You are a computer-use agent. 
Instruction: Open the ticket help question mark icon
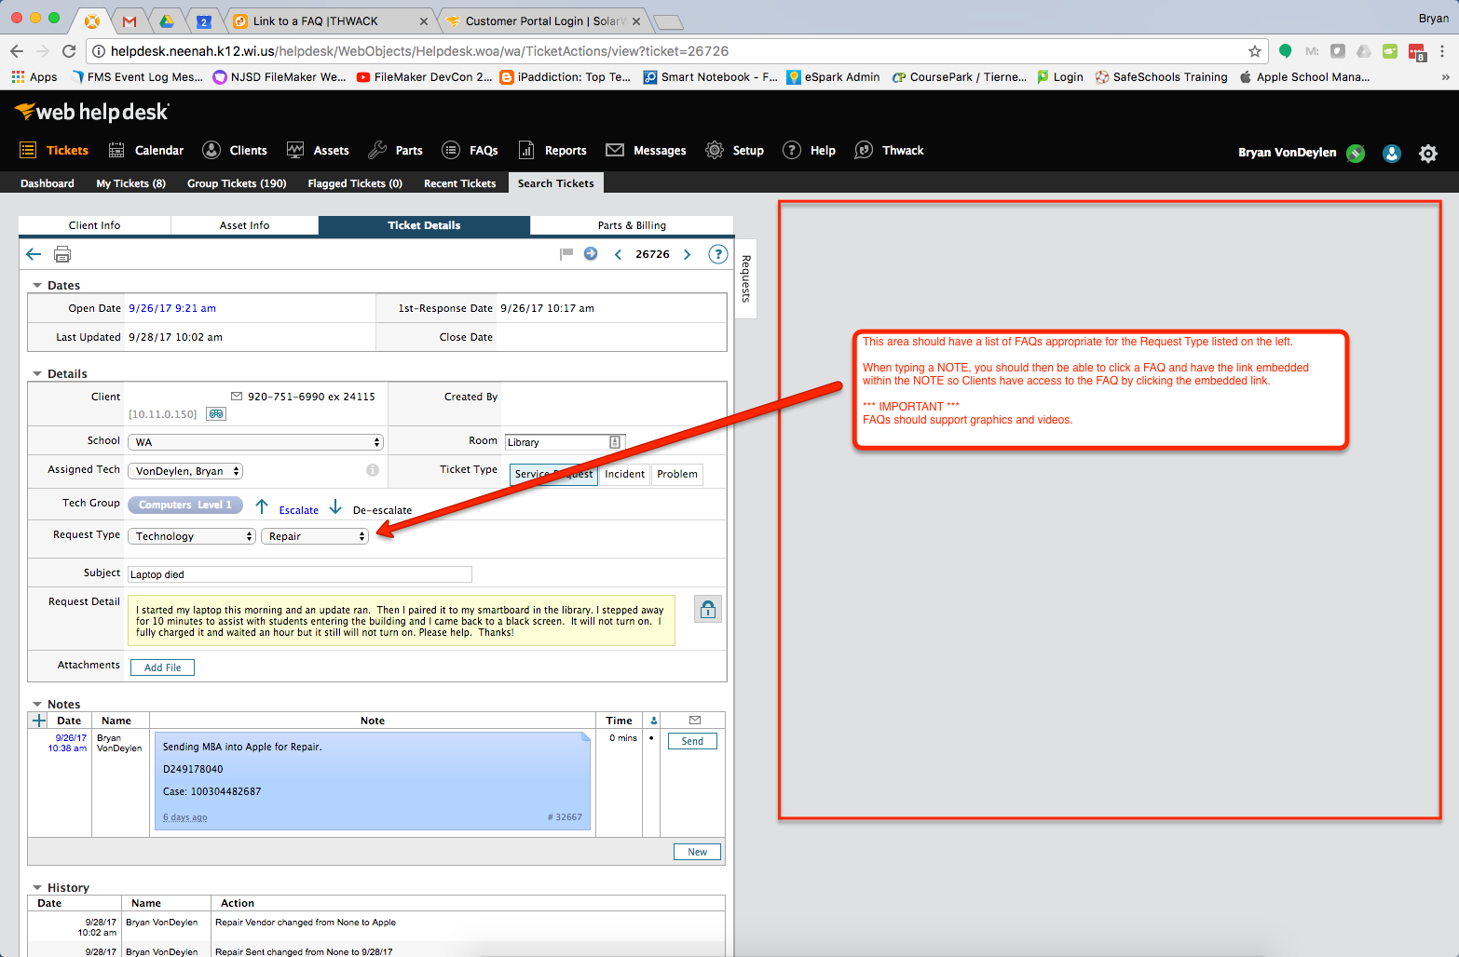(717, 254)
